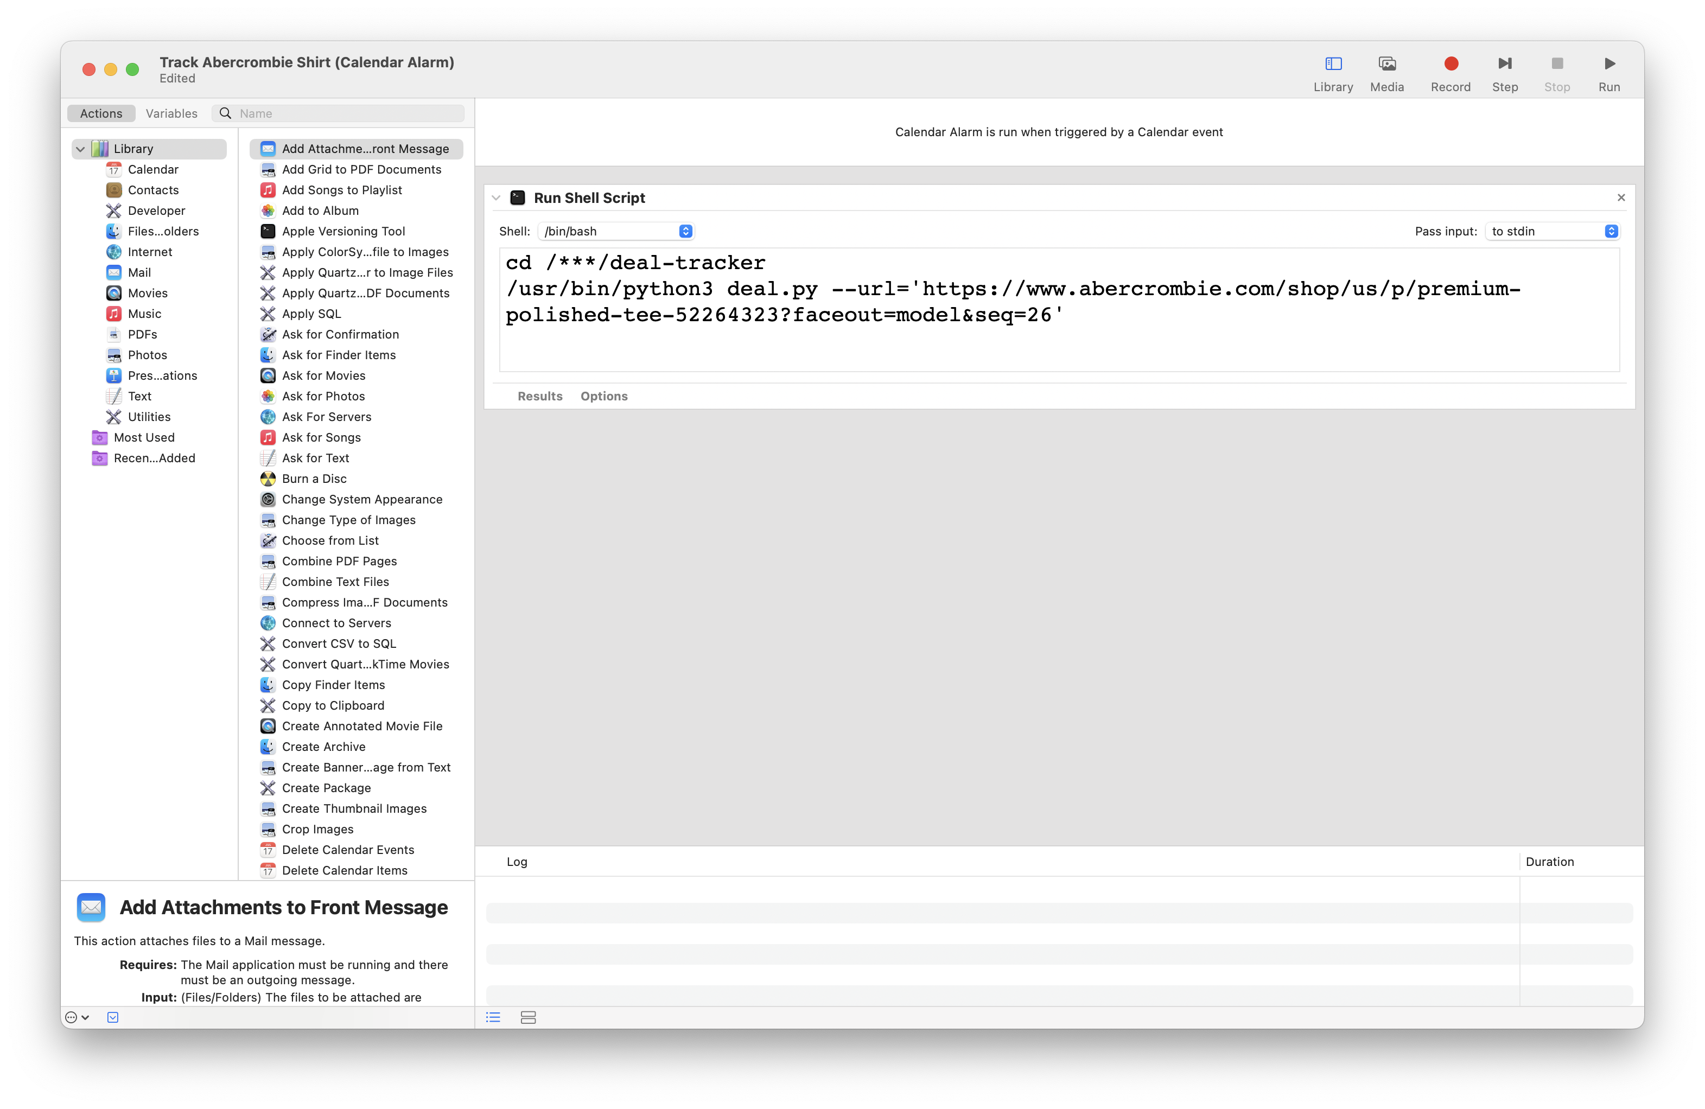
Task: Select the Text category
Action: click(139, 396)
